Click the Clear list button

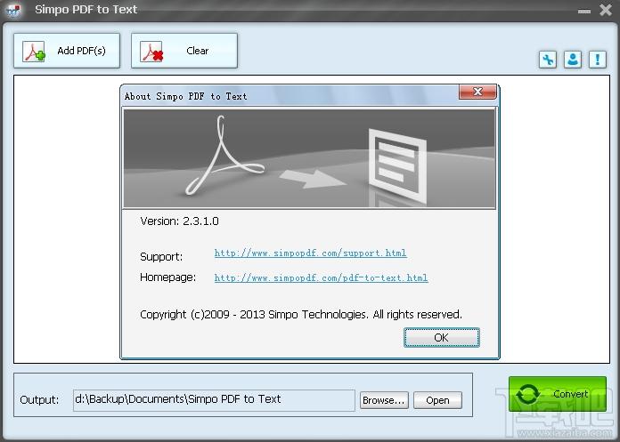click(184, 51)
